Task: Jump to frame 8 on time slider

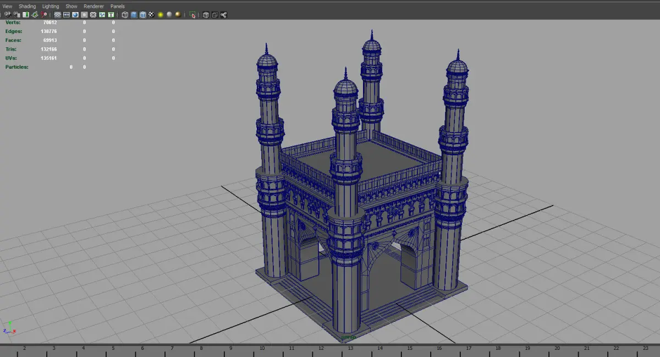Action: [x=201, y=348]
